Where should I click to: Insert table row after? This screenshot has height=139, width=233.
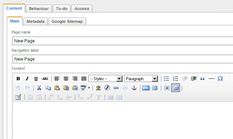pyautogui.click(x=60, y=97)
